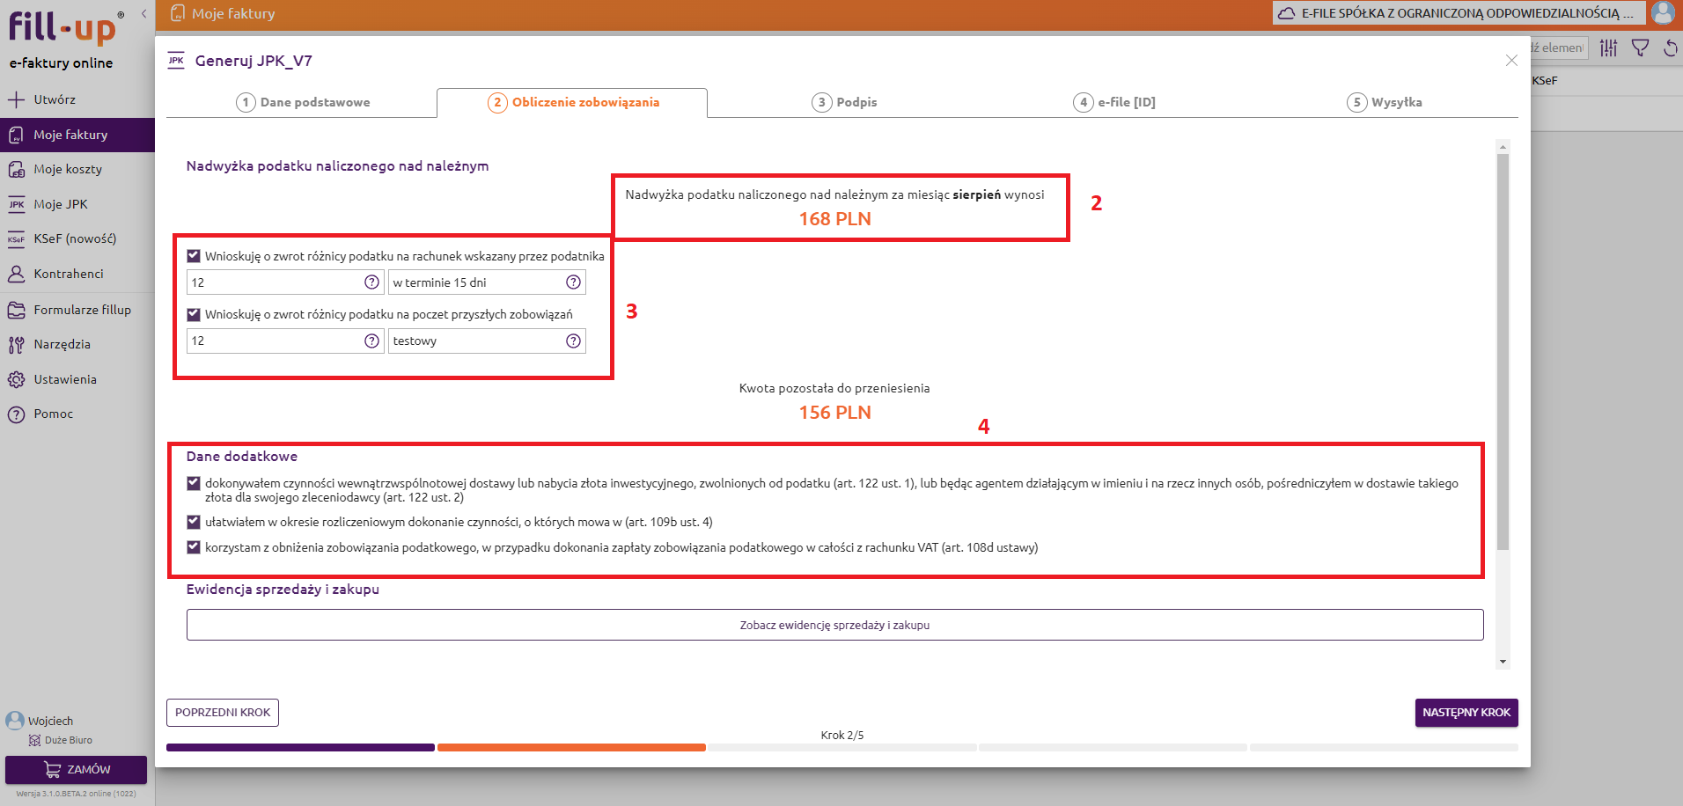Open the user avatar icon in header
Image resolution: width=1683 pixels, height=806 pixels.
(x=1663, y=12)
